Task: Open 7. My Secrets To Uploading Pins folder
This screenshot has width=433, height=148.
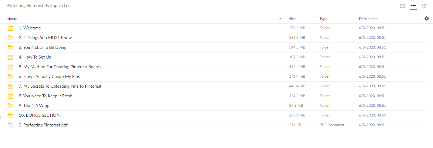Action: tap(60, 86)
